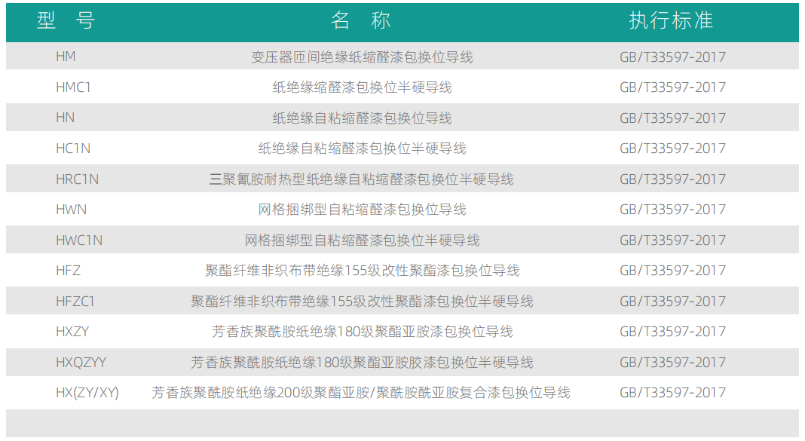Screen dimensions: 805x441
Task: Select the HXQZYY model cell
Action: click(81, 363)
